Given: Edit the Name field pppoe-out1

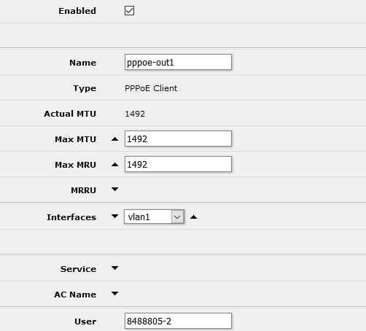Looking at the screenshot, I should [x=178, y=62].
